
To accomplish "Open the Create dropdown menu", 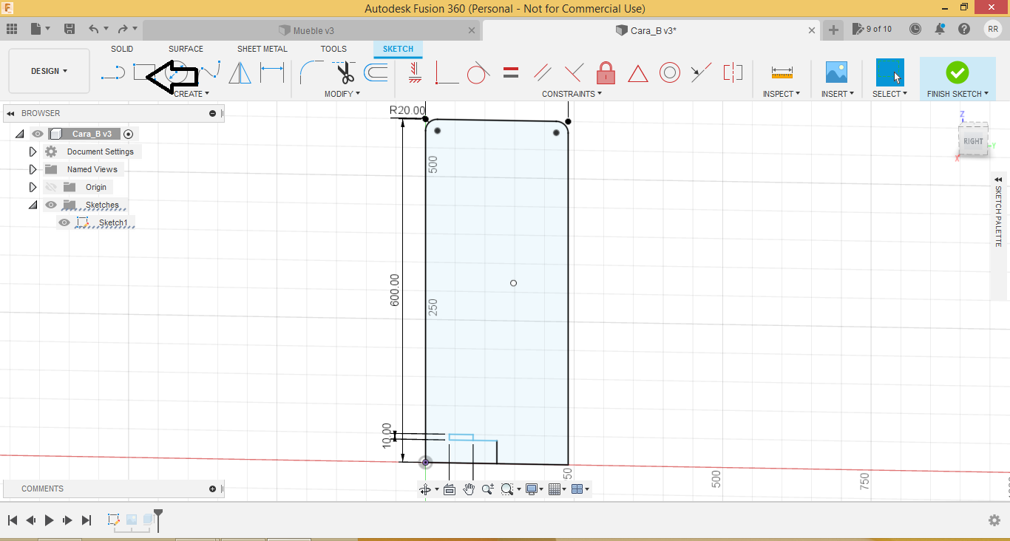I will [x=192, y=94].
